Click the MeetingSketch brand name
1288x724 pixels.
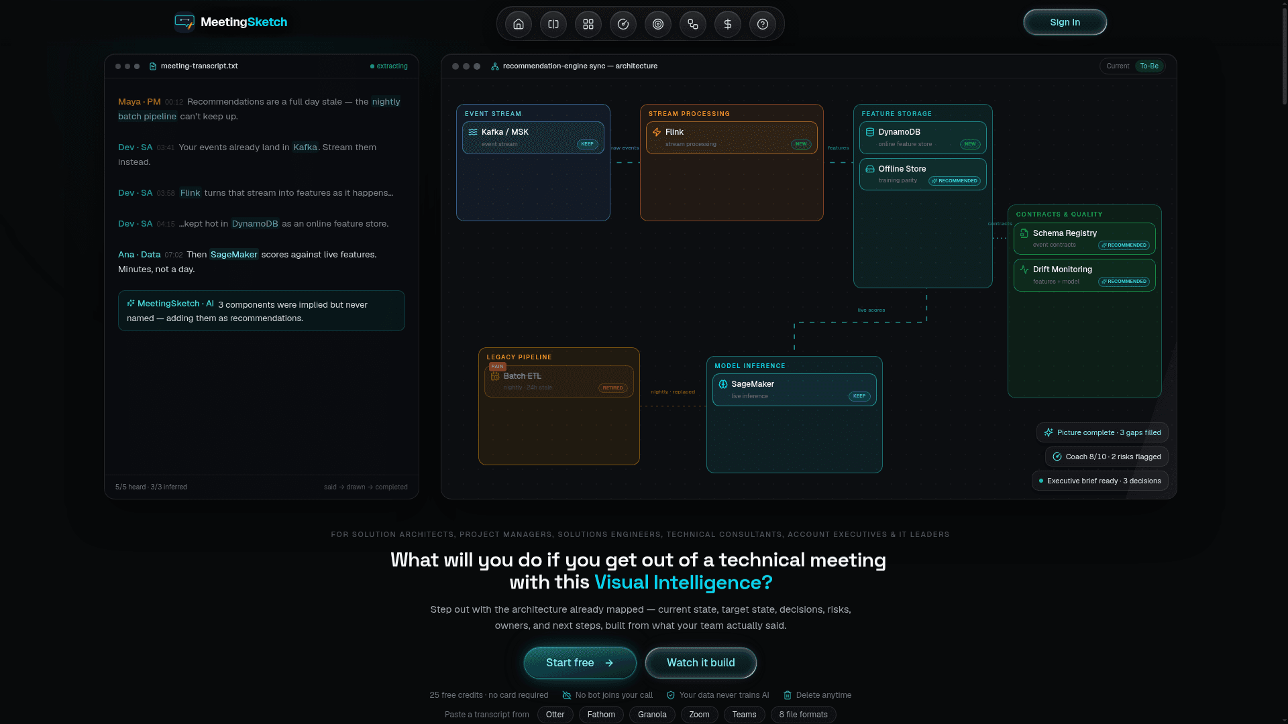(x=244, y=22)
